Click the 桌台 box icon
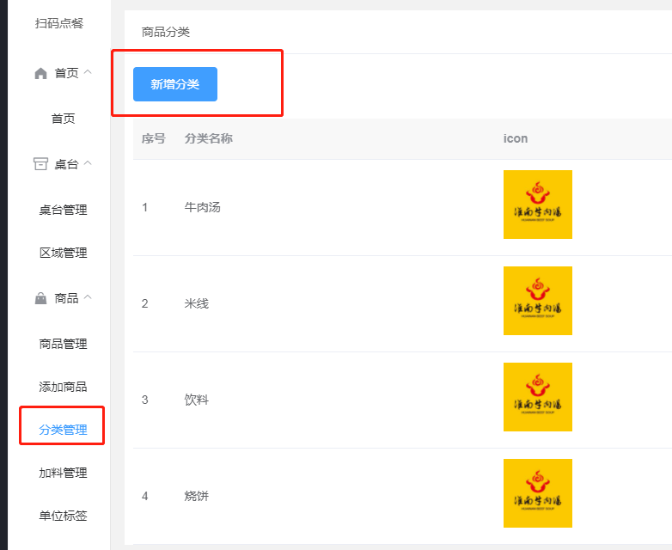This screenshot has width=672, height=550. pyautogui.click(x=40, y=164)
